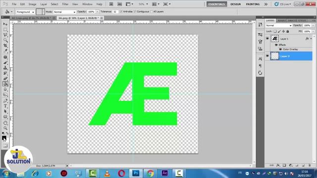
Task: Select the Spot Healing Brush tool
Action: [5, 57]
